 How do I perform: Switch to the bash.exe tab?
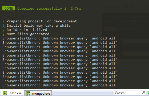coord(13,93)
